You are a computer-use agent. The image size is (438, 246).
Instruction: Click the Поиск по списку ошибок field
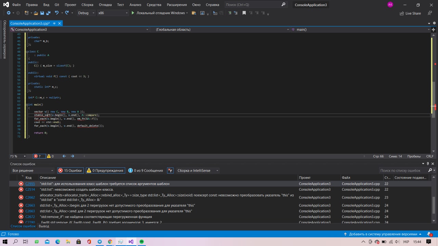(403, 170)
